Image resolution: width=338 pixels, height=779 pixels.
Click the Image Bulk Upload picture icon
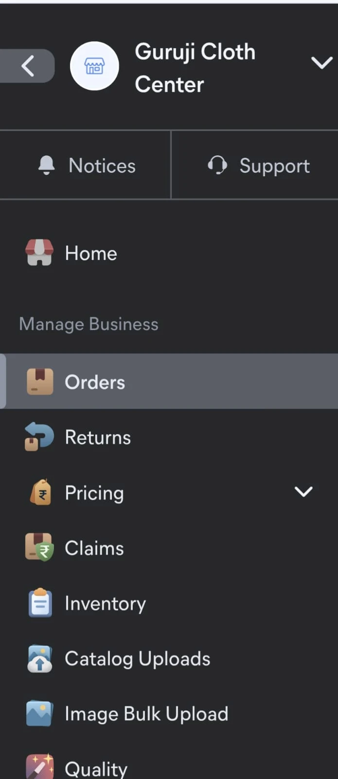point(39,713)
